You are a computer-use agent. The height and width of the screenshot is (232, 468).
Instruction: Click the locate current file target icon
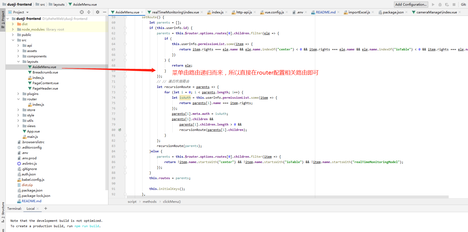[82, 12]
